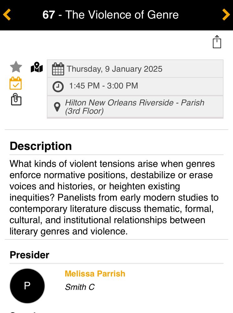Open the Presider section heading
This screenshot has height=313, width=233.
tap(29, 255)
